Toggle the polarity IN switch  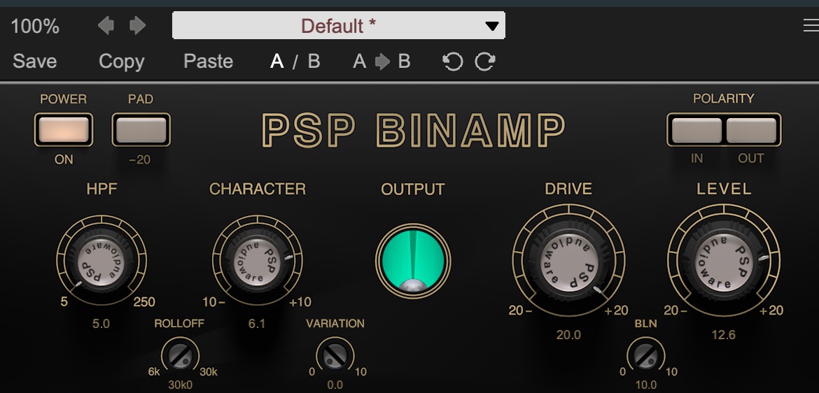696,130
